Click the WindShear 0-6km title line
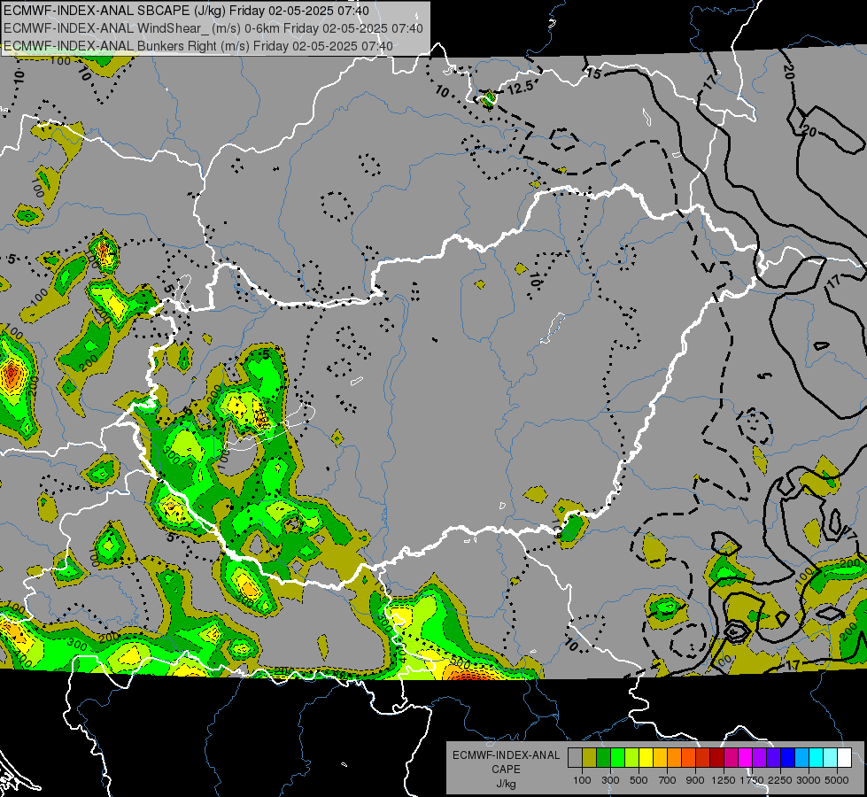The height and width of the screenshot is (797, 867). (x=213, y=28)
